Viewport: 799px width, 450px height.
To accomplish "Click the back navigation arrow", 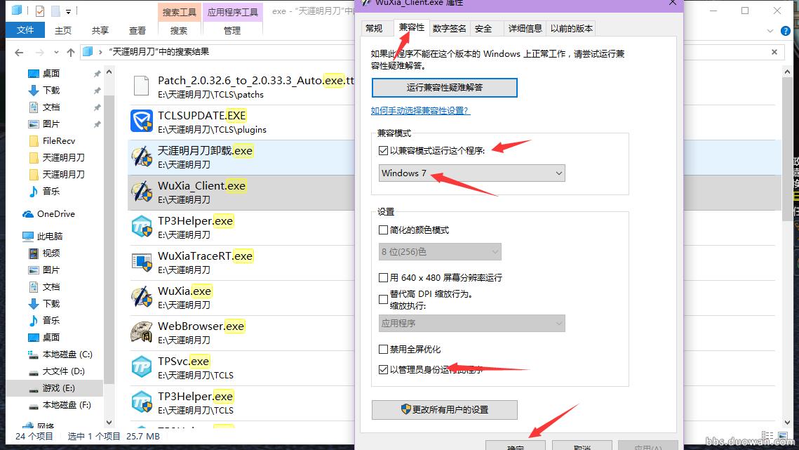I will click(x=19, y=52).
